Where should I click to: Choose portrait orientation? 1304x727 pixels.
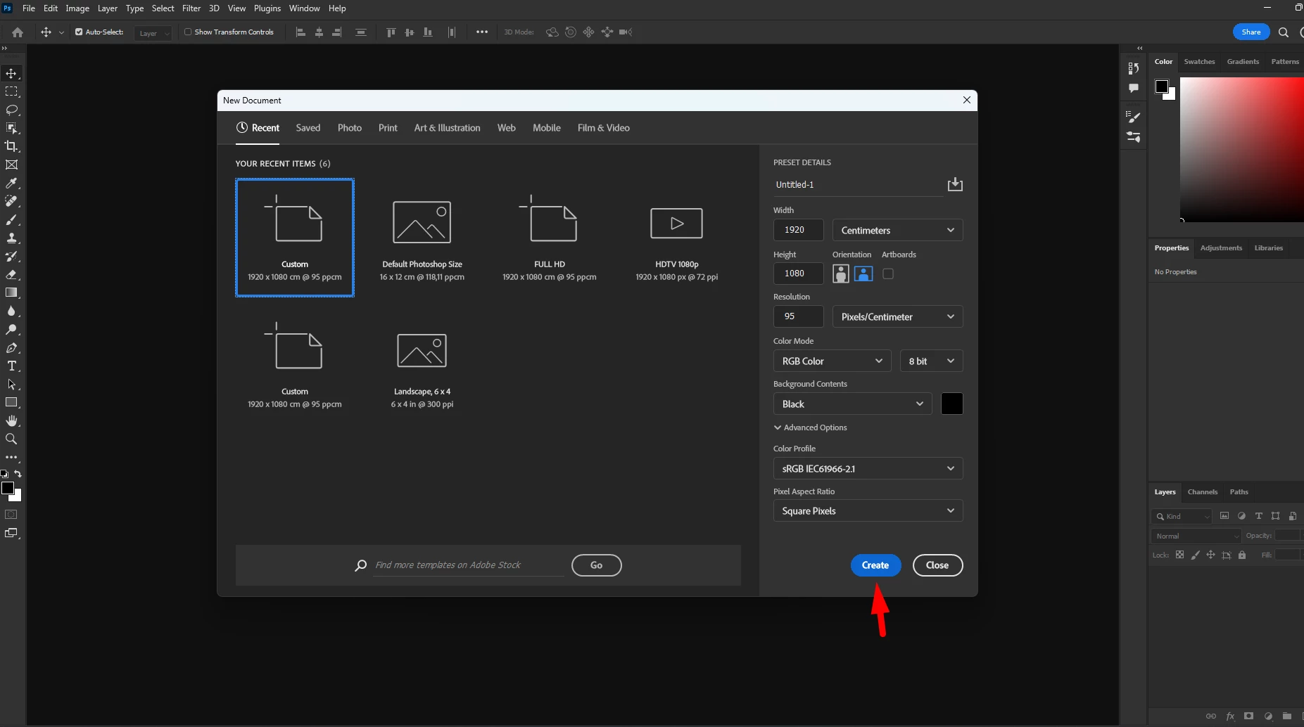[841, 274]
